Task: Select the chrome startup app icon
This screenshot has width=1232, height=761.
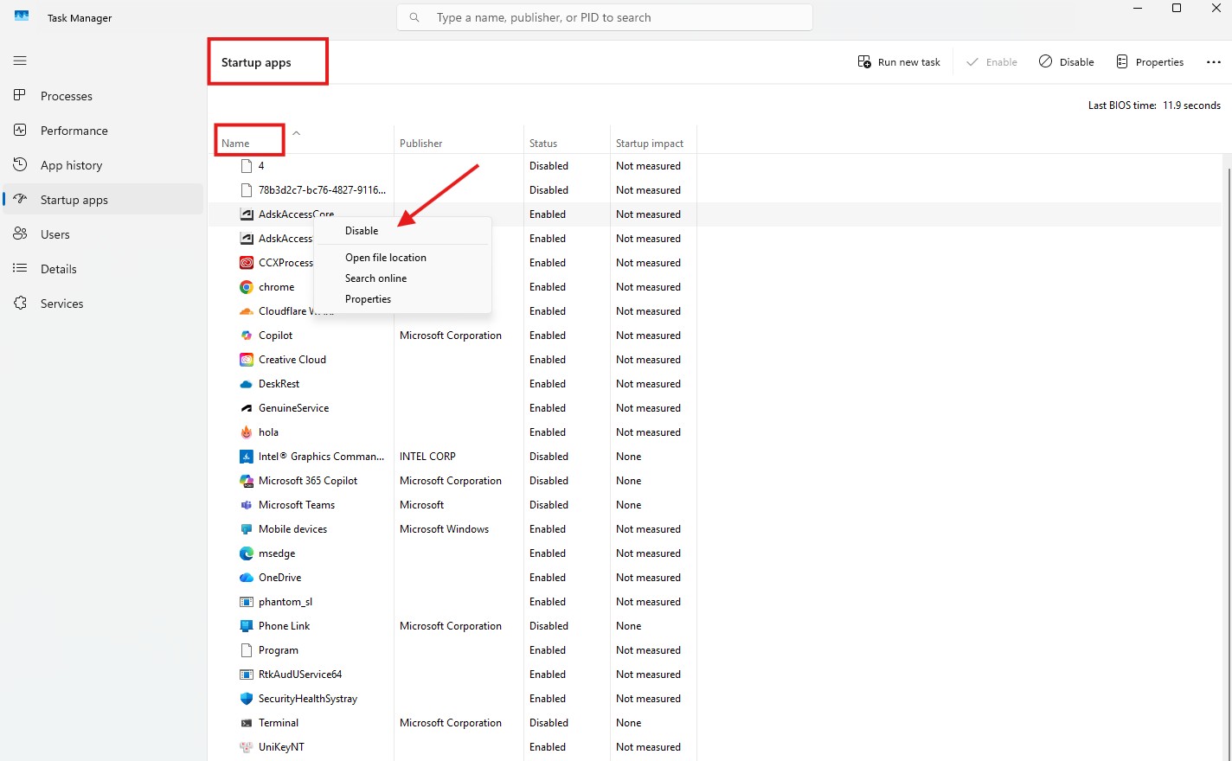Action: tap(247, 287)
